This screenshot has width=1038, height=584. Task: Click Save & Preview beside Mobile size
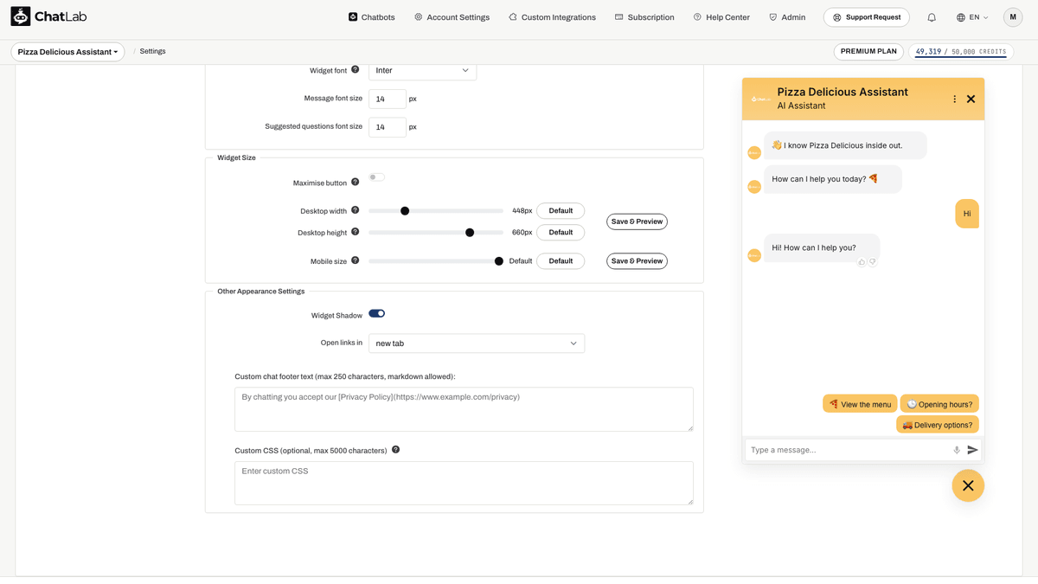[637, 260]
